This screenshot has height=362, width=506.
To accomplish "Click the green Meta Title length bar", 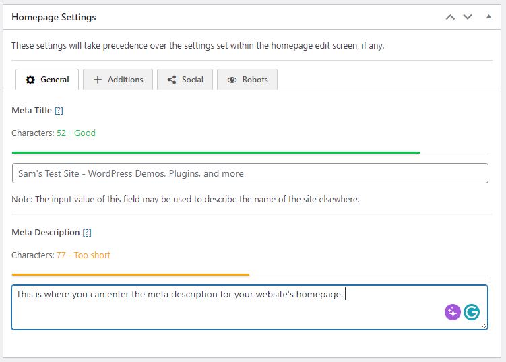I will tap(216, 153).
